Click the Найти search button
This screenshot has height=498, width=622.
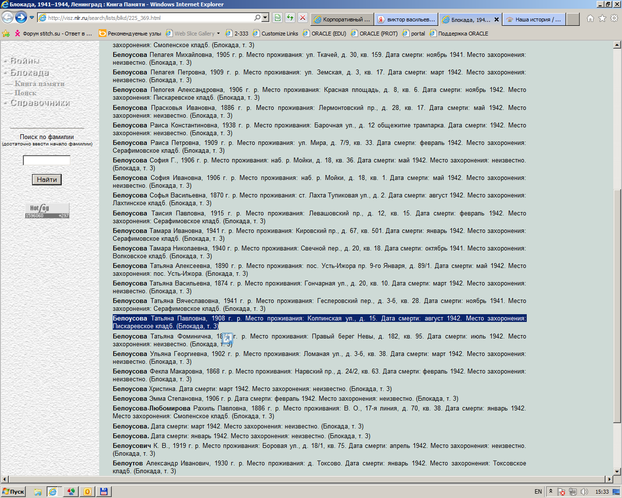click(47, 179)
